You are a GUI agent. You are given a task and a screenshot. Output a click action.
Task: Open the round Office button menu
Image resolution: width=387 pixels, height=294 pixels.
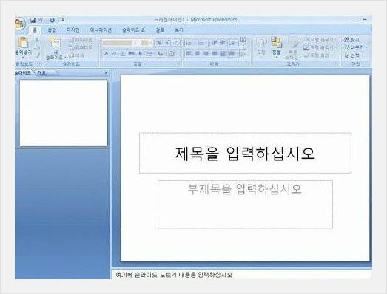(x=20, y=24)
